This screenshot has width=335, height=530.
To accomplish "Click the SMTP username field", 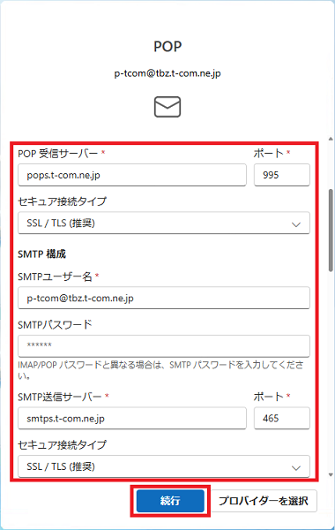I will (x=164, y=298).
